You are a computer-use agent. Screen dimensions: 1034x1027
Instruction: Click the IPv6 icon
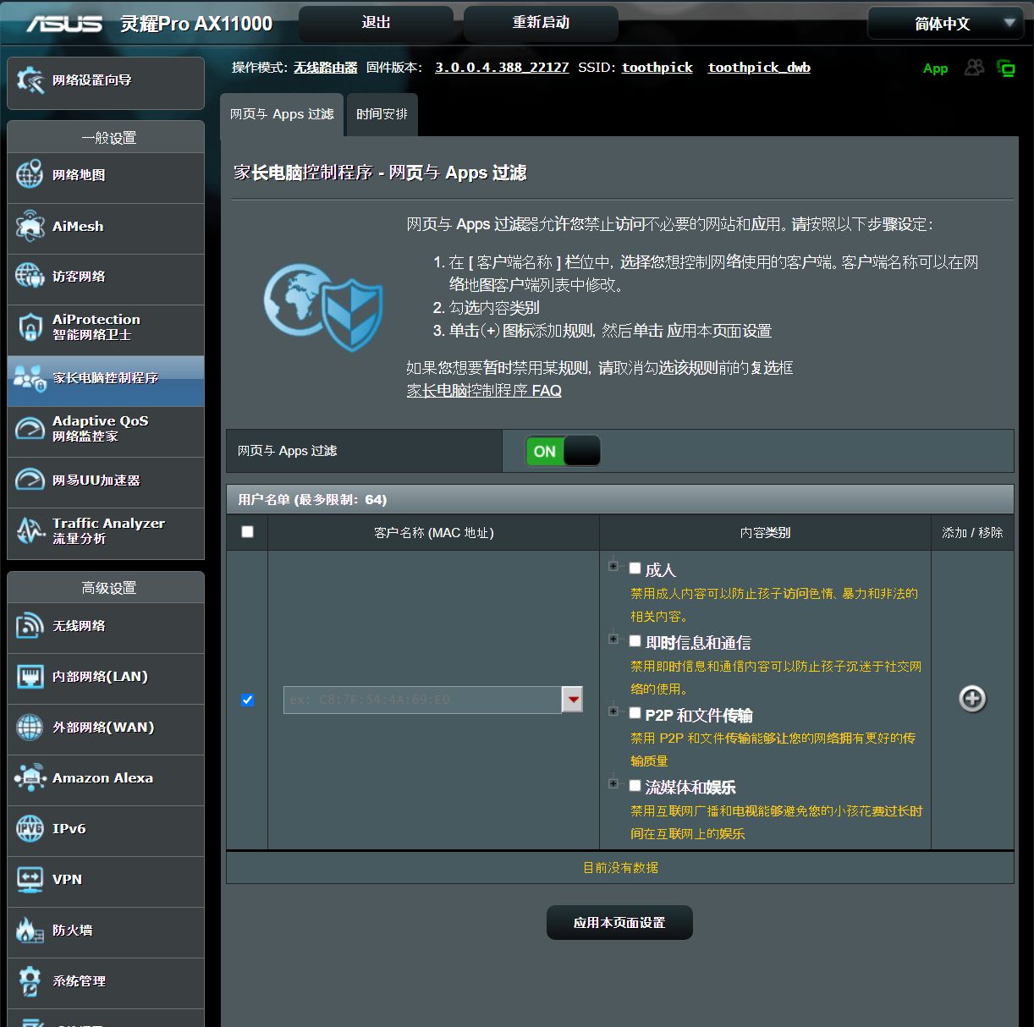click(30, 829)
